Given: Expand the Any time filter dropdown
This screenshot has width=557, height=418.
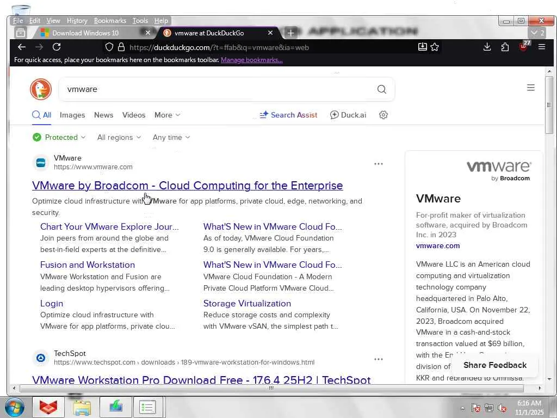Looking at the screenshot, I should [x=171, y=137].
